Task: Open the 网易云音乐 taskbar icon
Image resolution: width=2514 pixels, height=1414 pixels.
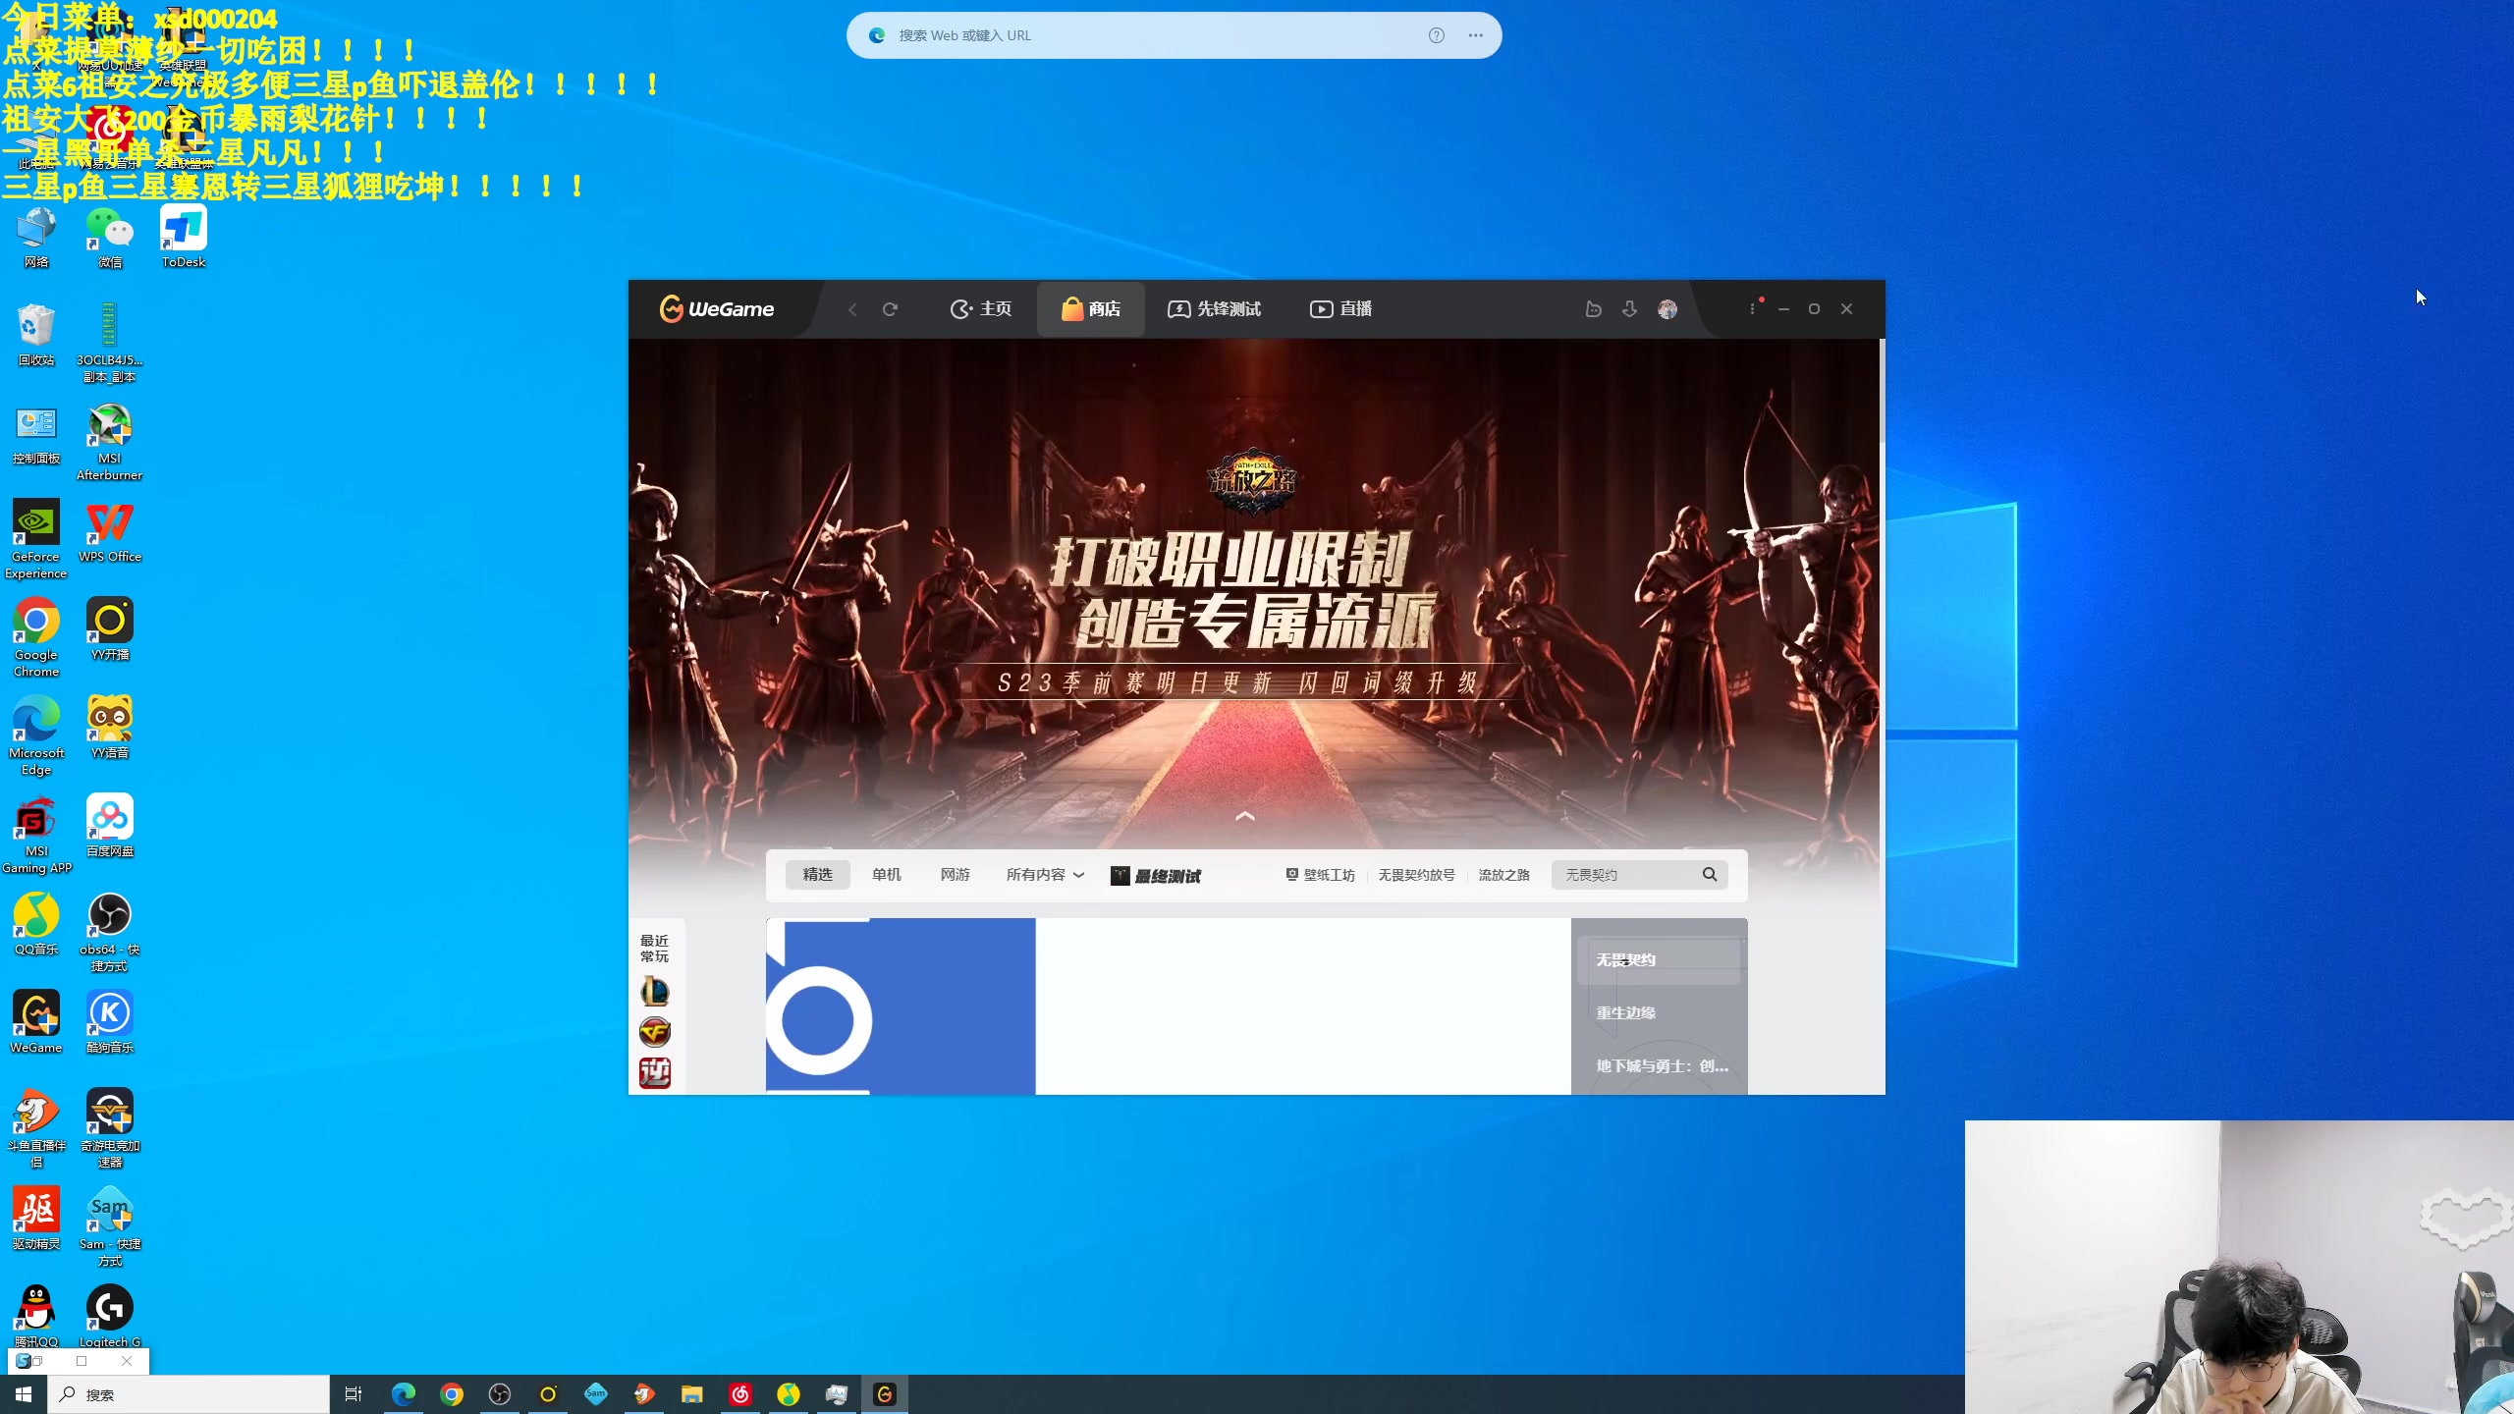Action: point(740,1394)
